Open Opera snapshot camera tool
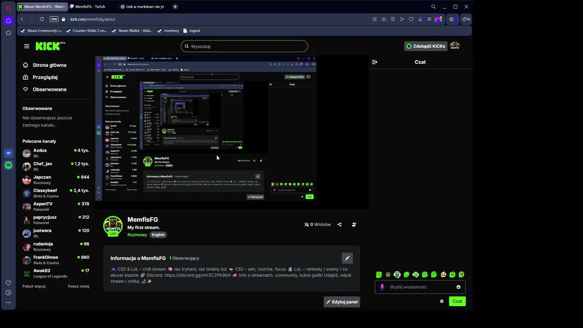 pos(384,19)
